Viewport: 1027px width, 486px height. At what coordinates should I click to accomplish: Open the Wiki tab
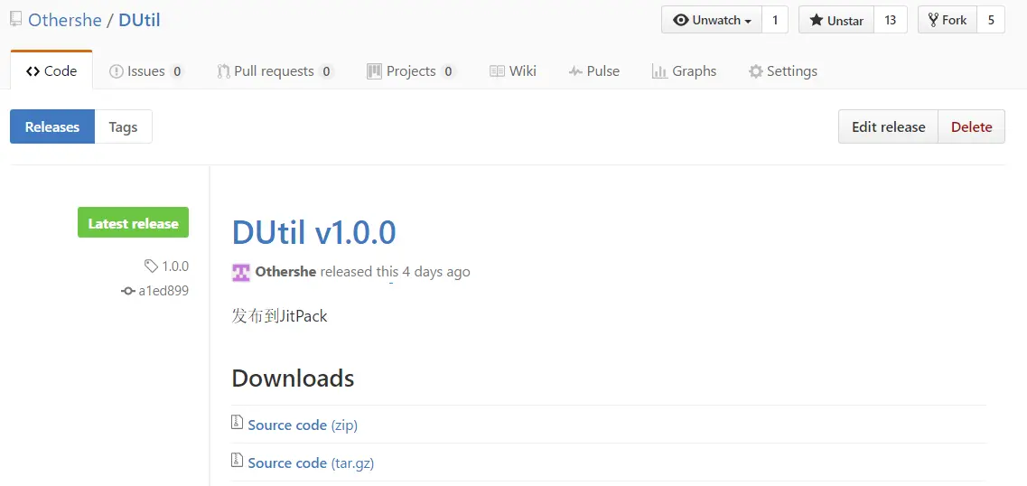coord(513,70)
